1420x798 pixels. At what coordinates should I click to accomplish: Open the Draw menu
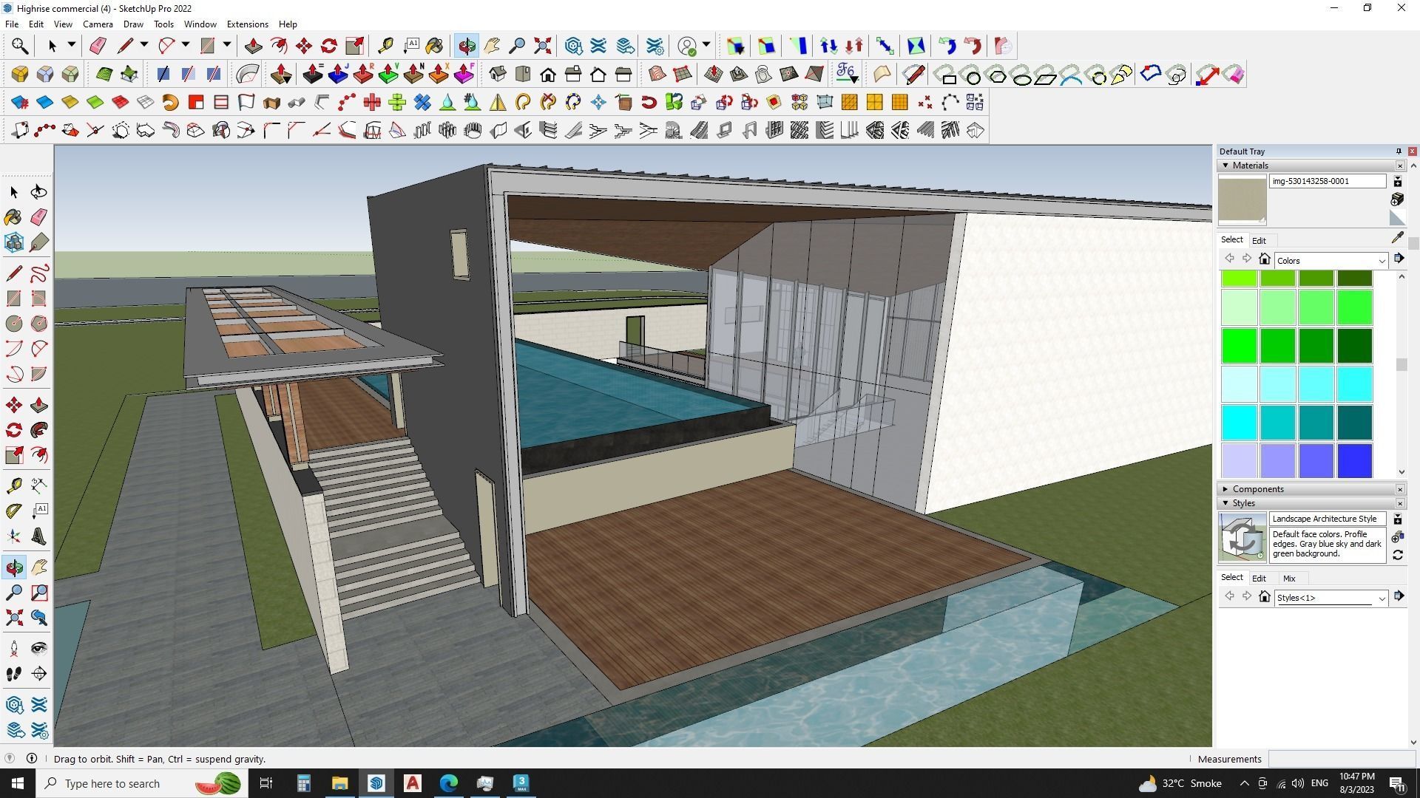(133, 24)
